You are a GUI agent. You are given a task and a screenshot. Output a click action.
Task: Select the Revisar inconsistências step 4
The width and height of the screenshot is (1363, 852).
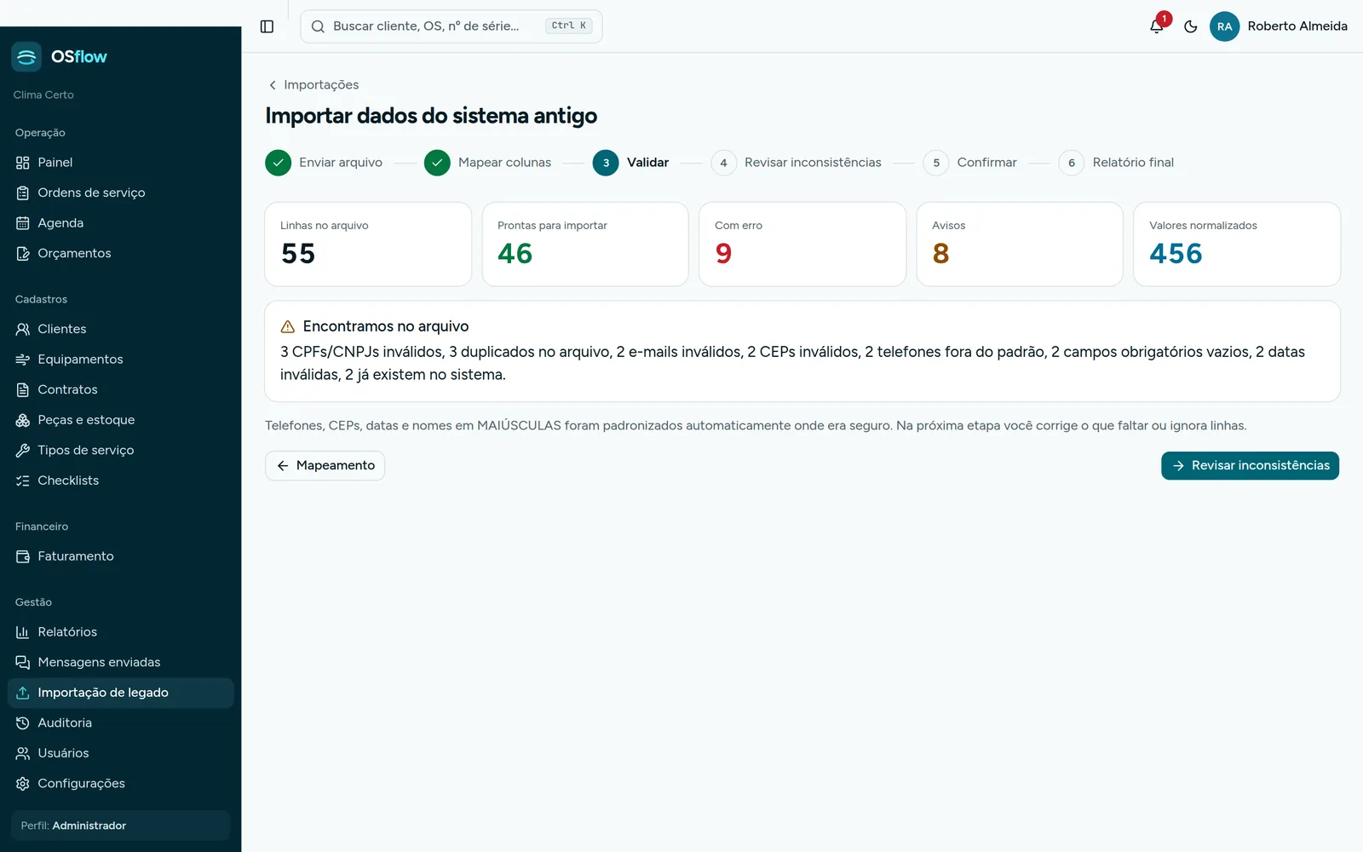pos(796,163)
